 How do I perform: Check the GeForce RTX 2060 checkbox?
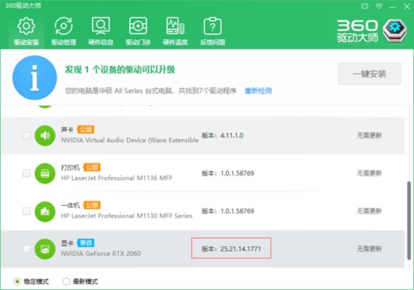click(26, 249)
